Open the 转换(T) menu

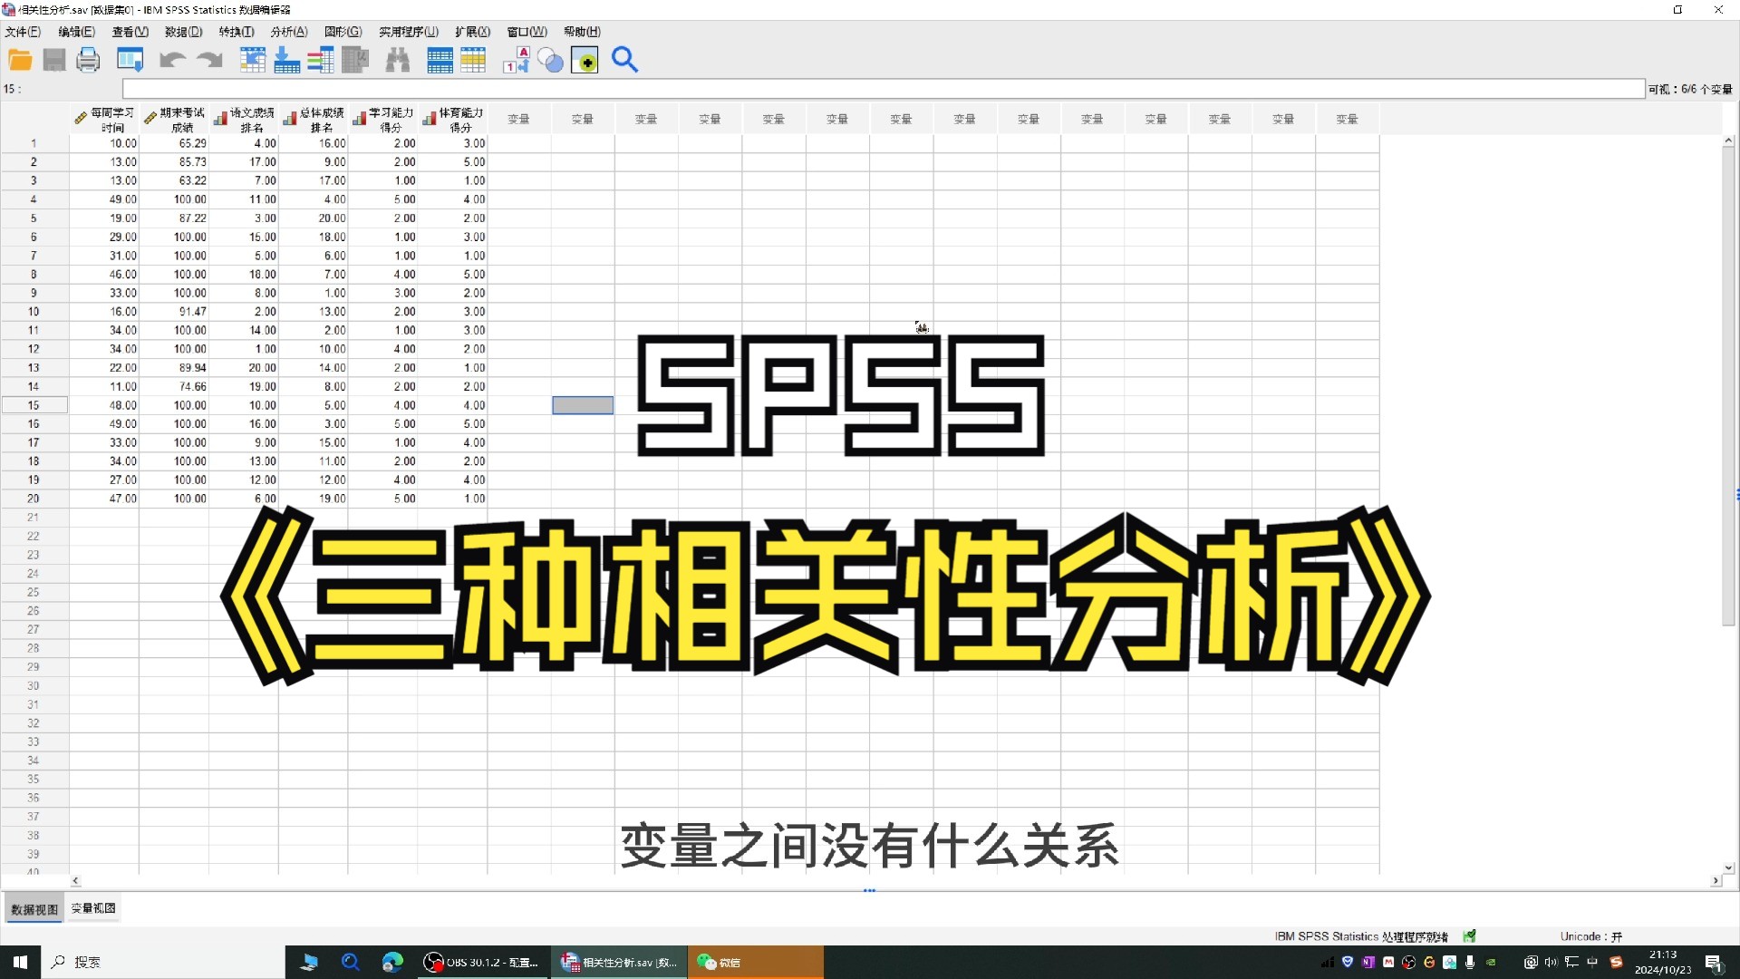pyautogui.click(x=237, y=32)
